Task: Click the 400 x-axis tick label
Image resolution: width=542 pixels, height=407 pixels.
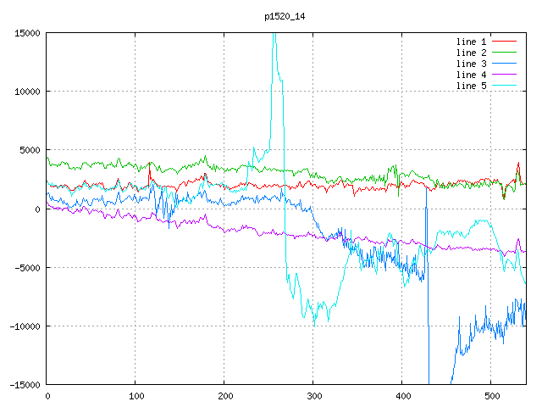Action: coord(401,396)
